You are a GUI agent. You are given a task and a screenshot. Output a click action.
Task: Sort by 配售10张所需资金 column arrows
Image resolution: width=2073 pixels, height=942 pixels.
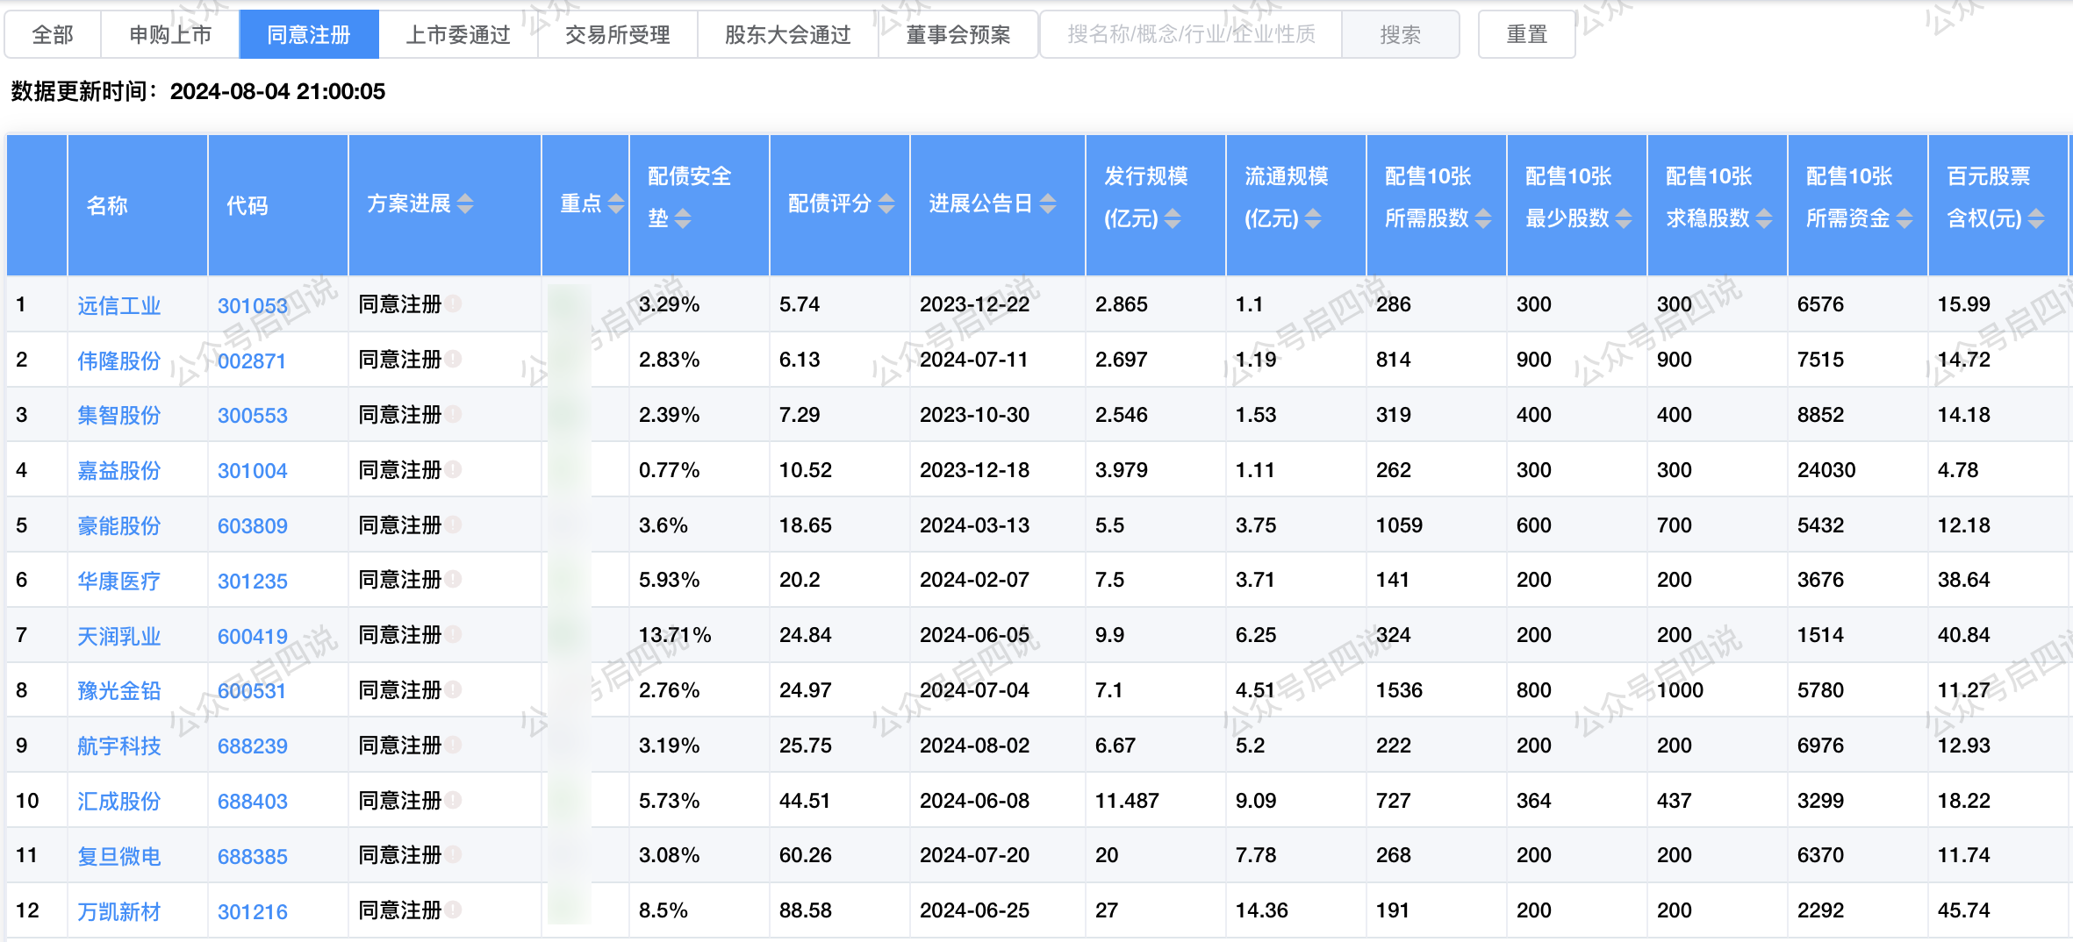[x=1904, y=218]
